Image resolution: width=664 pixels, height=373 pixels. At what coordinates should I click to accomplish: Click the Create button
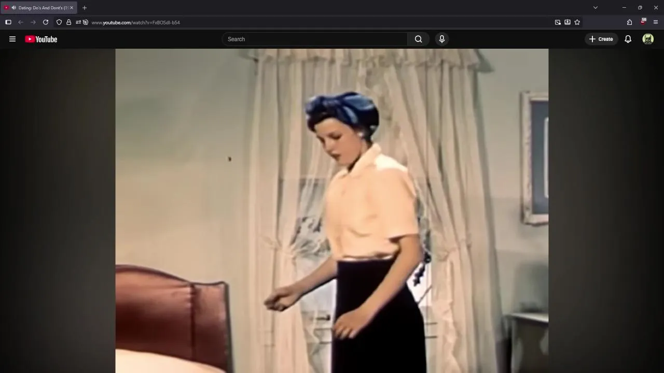[601, 39]
